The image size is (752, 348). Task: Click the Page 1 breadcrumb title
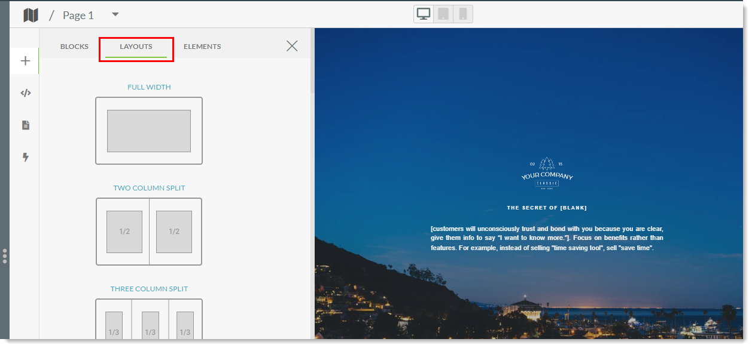(78, 16)
